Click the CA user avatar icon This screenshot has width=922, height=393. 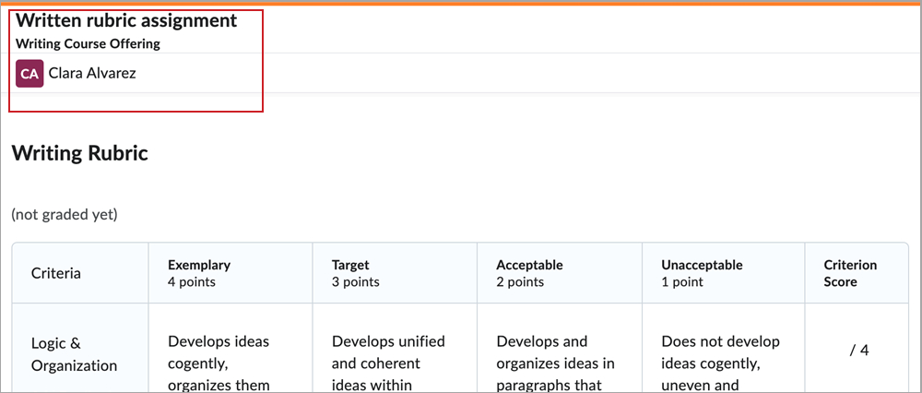click(30, 74)
